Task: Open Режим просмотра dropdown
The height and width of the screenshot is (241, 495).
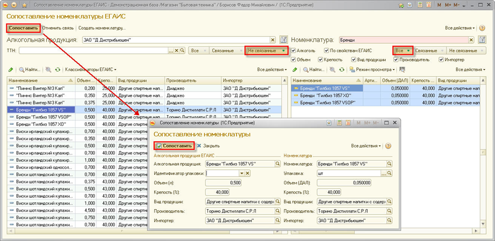Action: [x=373, y=70]
